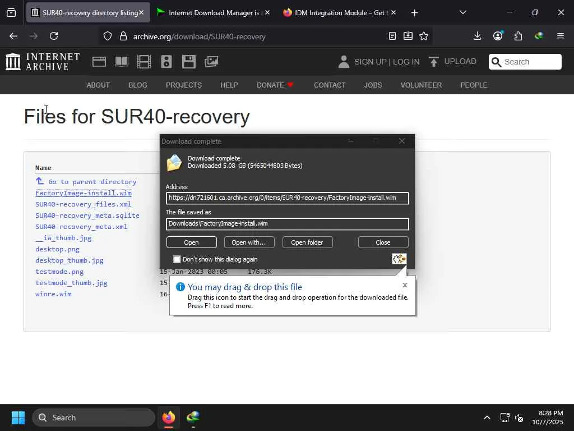The height and width of the screenshot is (431, 574).
Task: Open a new browser tab
Action: click(414, 13)
